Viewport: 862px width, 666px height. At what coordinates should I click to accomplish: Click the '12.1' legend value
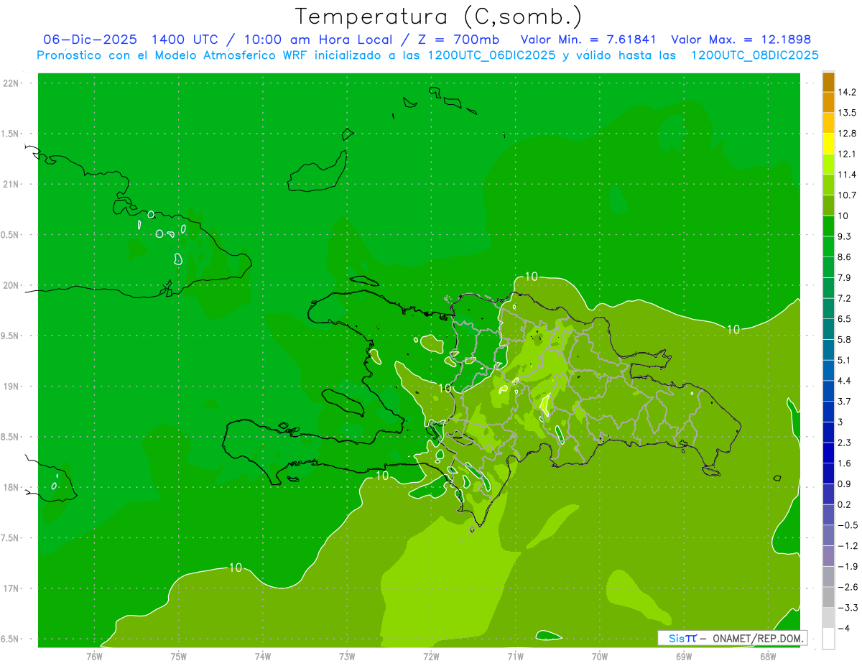848,154
